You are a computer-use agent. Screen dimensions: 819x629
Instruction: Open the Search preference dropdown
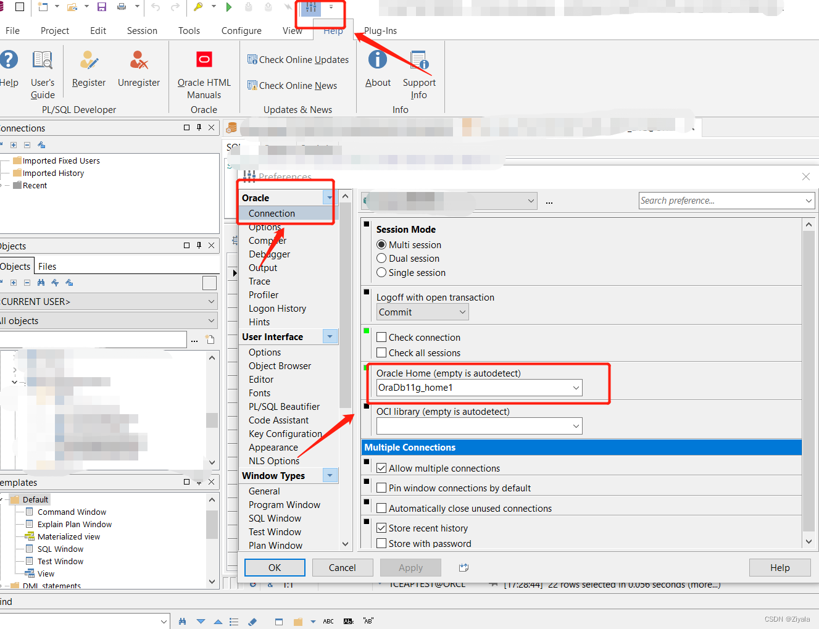click(x=809, y=201)
